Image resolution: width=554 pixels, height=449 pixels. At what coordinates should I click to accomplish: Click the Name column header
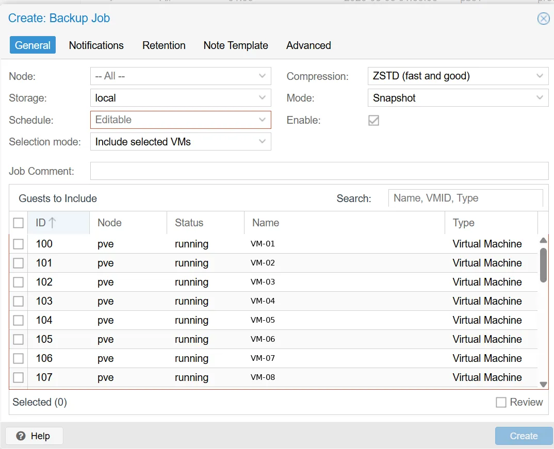345,223
